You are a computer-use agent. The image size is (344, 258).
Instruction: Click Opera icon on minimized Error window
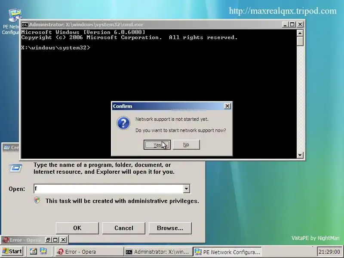pyautogui.click(x=6, y=240)
